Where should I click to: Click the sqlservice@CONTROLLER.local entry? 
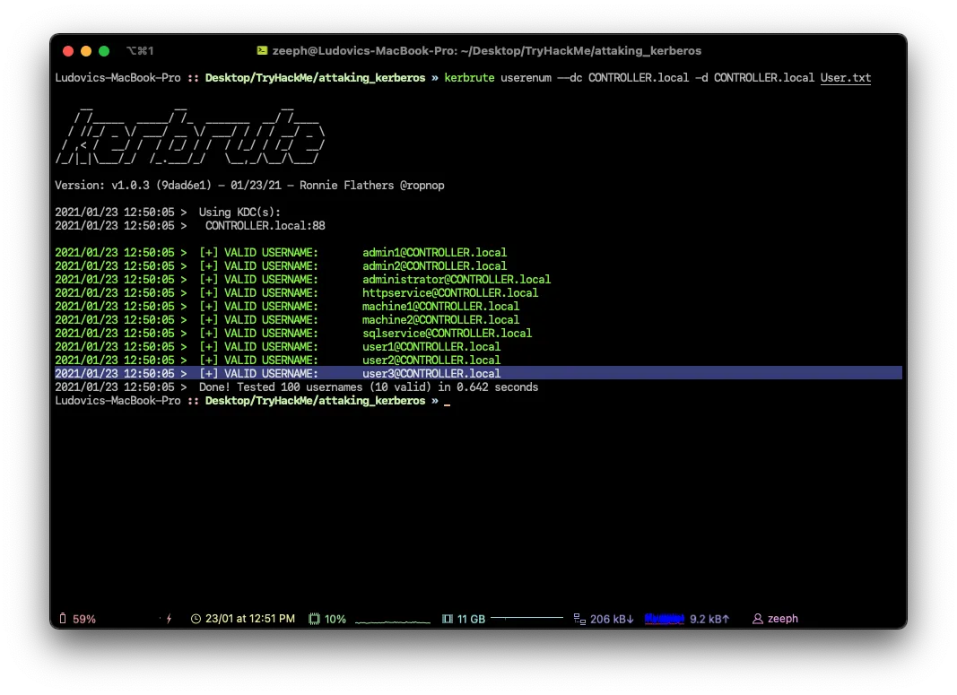pos(447,333)
